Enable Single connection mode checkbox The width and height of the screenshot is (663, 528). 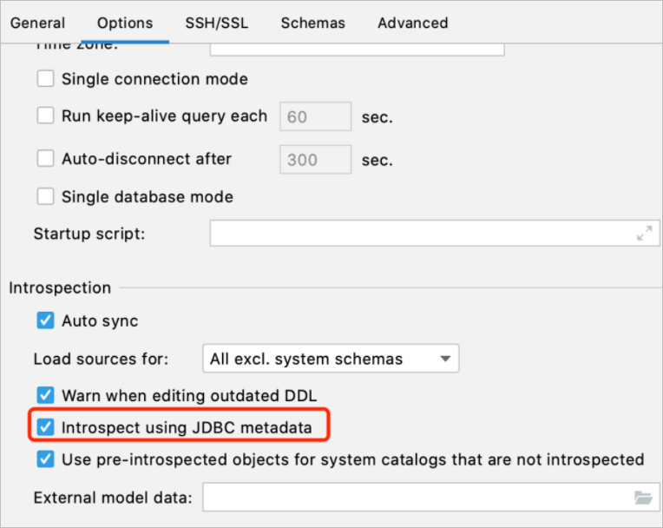pos(46,80)
